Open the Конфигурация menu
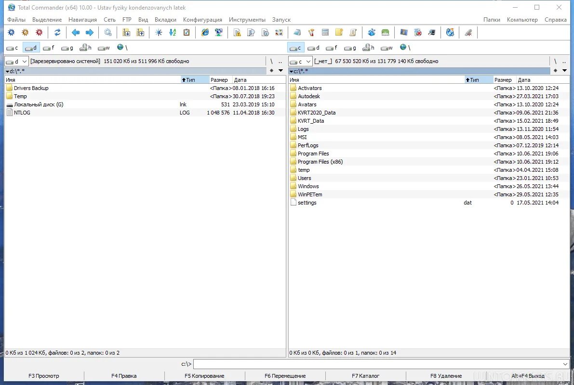The image size is (574, 385). 202,20
